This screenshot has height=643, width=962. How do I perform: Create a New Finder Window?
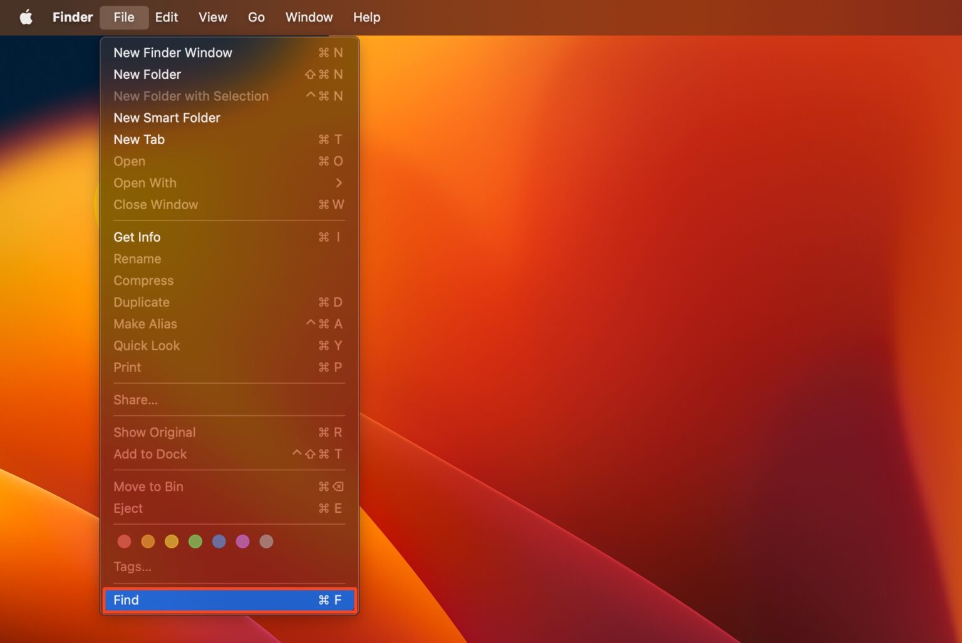click(173, 53)
